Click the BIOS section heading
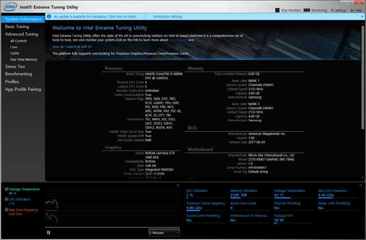Viewport: 366px width, 240px height. click(x=192, y=128)
